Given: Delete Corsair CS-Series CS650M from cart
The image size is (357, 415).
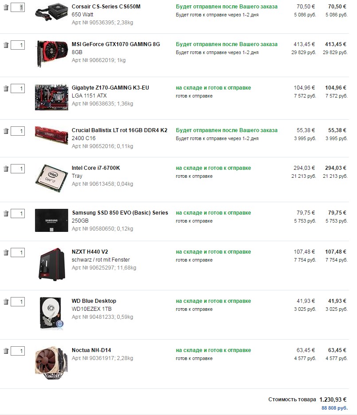Looking at the screenshot, I should (6, 8).
